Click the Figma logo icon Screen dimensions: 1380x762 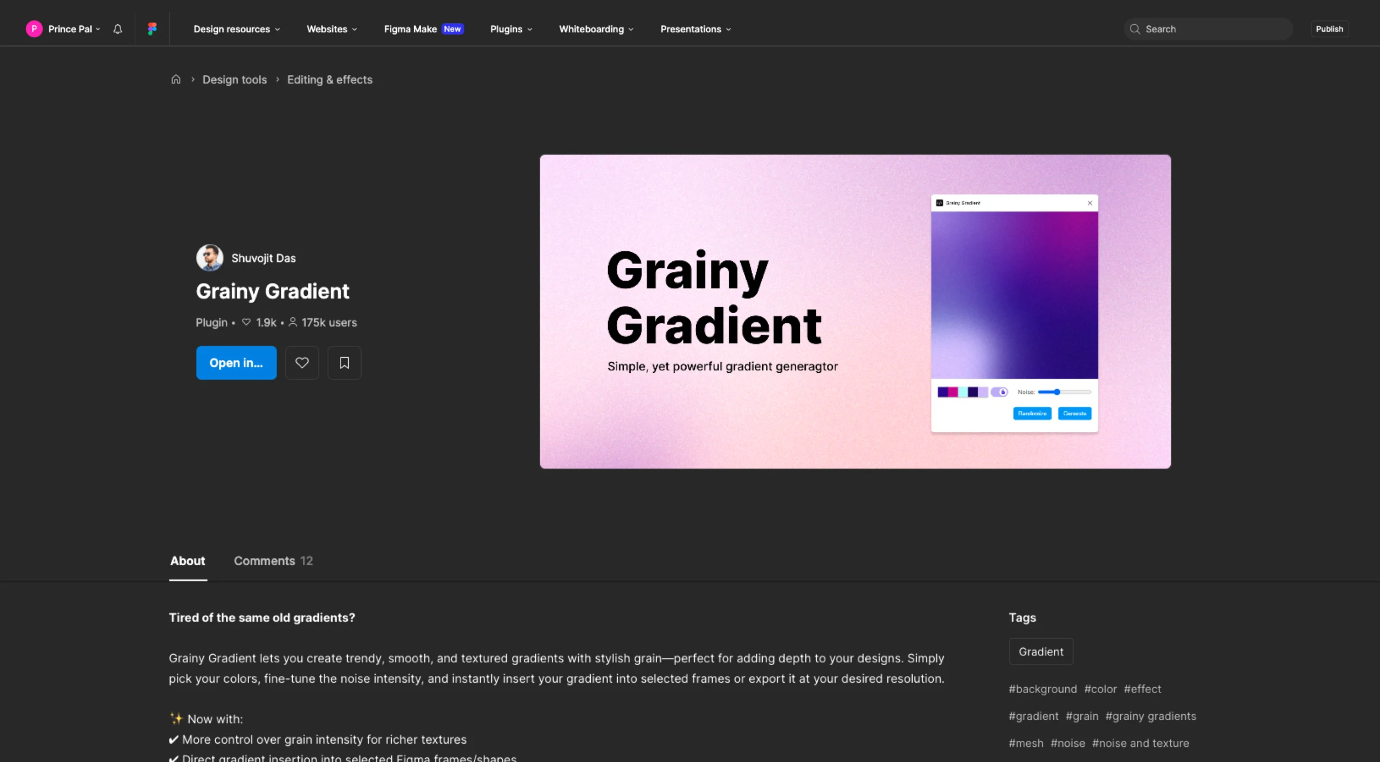click(152, 29)
